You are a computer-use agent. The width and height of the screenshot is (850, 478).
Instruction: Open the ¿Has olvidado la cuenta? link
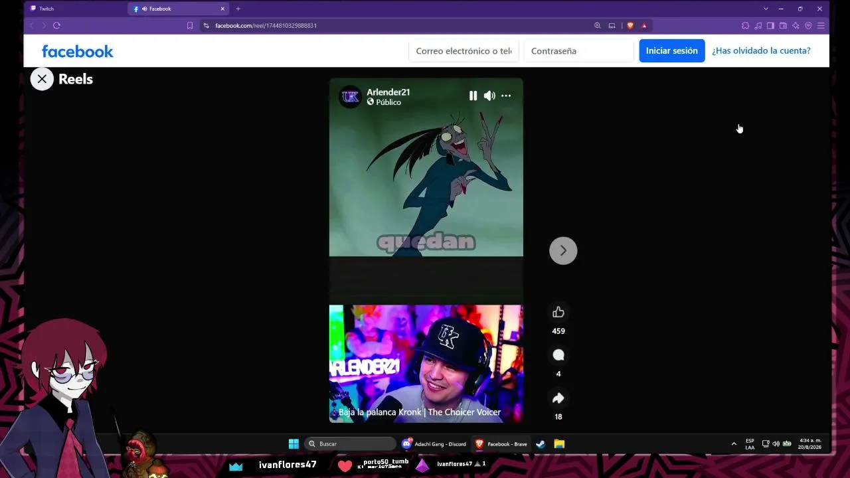click(761, 51)
